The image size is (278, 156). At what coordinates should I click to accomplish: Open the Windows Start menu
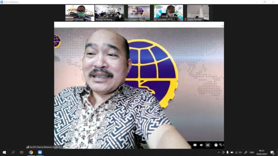[4, 152]
